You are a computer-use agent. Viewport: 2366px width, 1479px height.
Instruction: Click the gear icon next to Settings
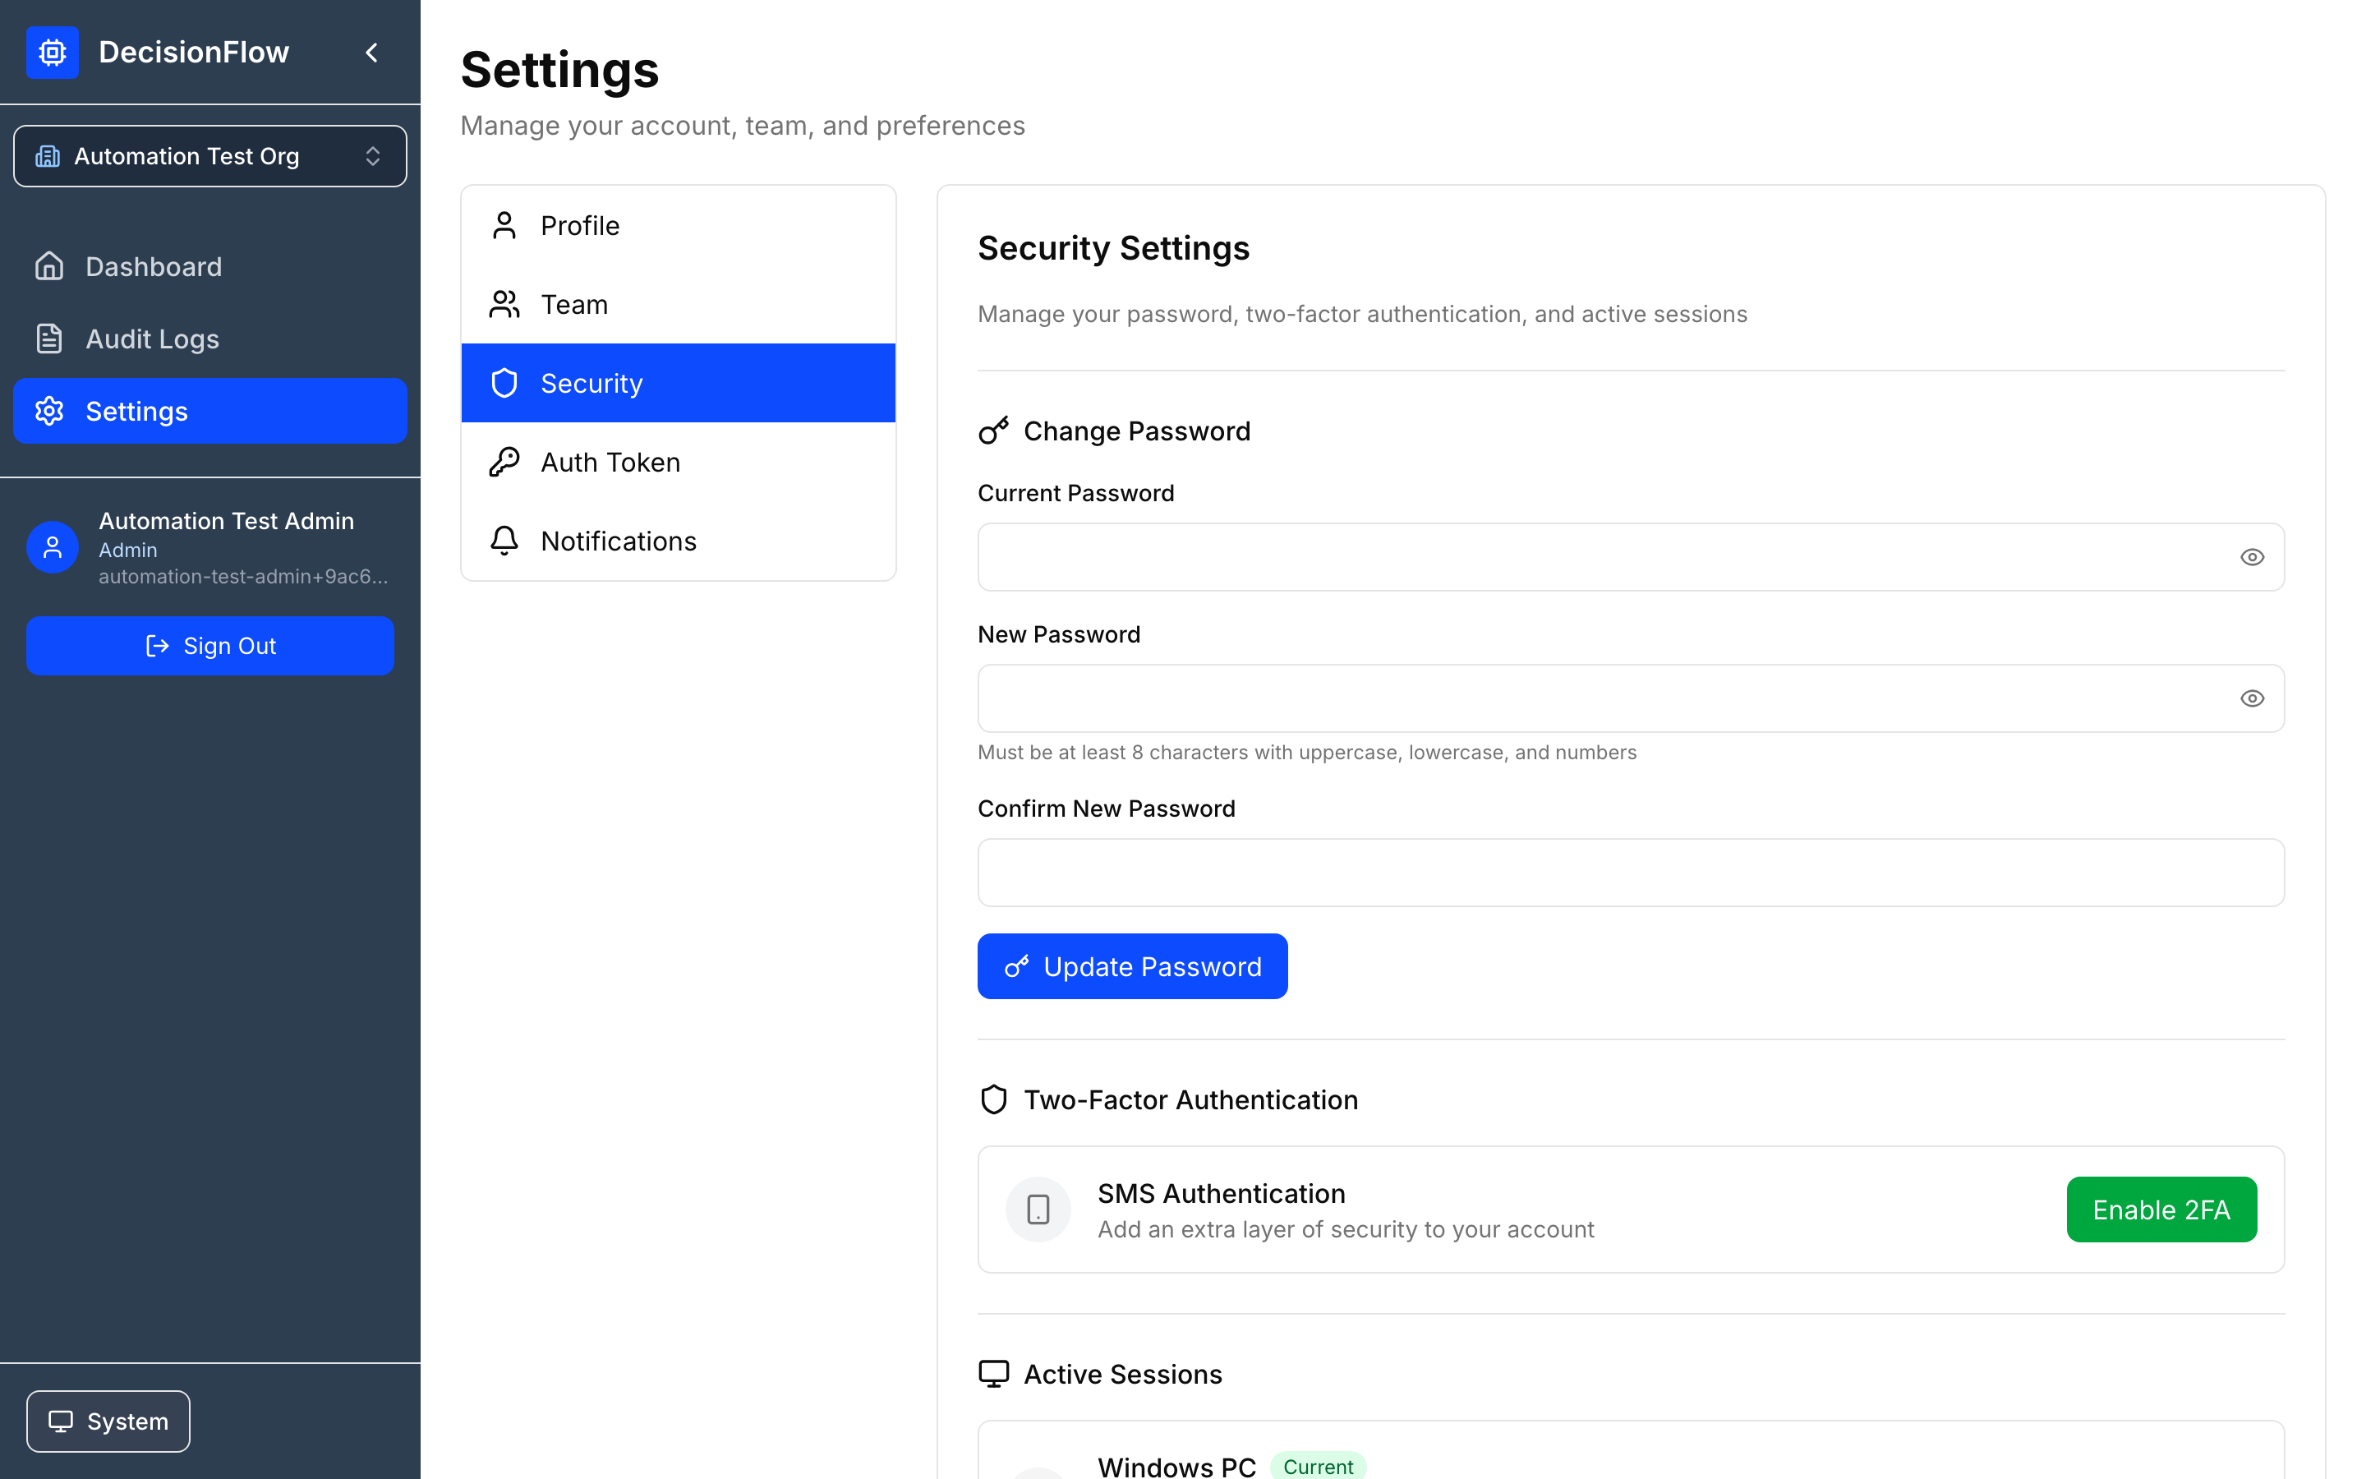pos(49,411)
